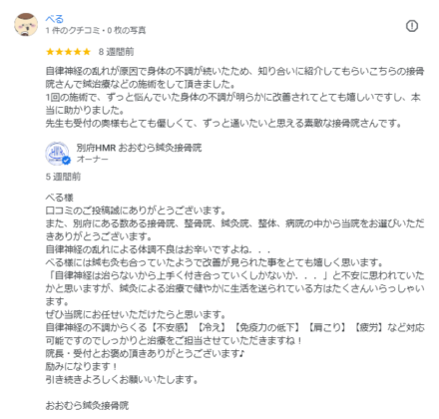
Task: Open the べる reviewer name link
Action: point(54,19)
